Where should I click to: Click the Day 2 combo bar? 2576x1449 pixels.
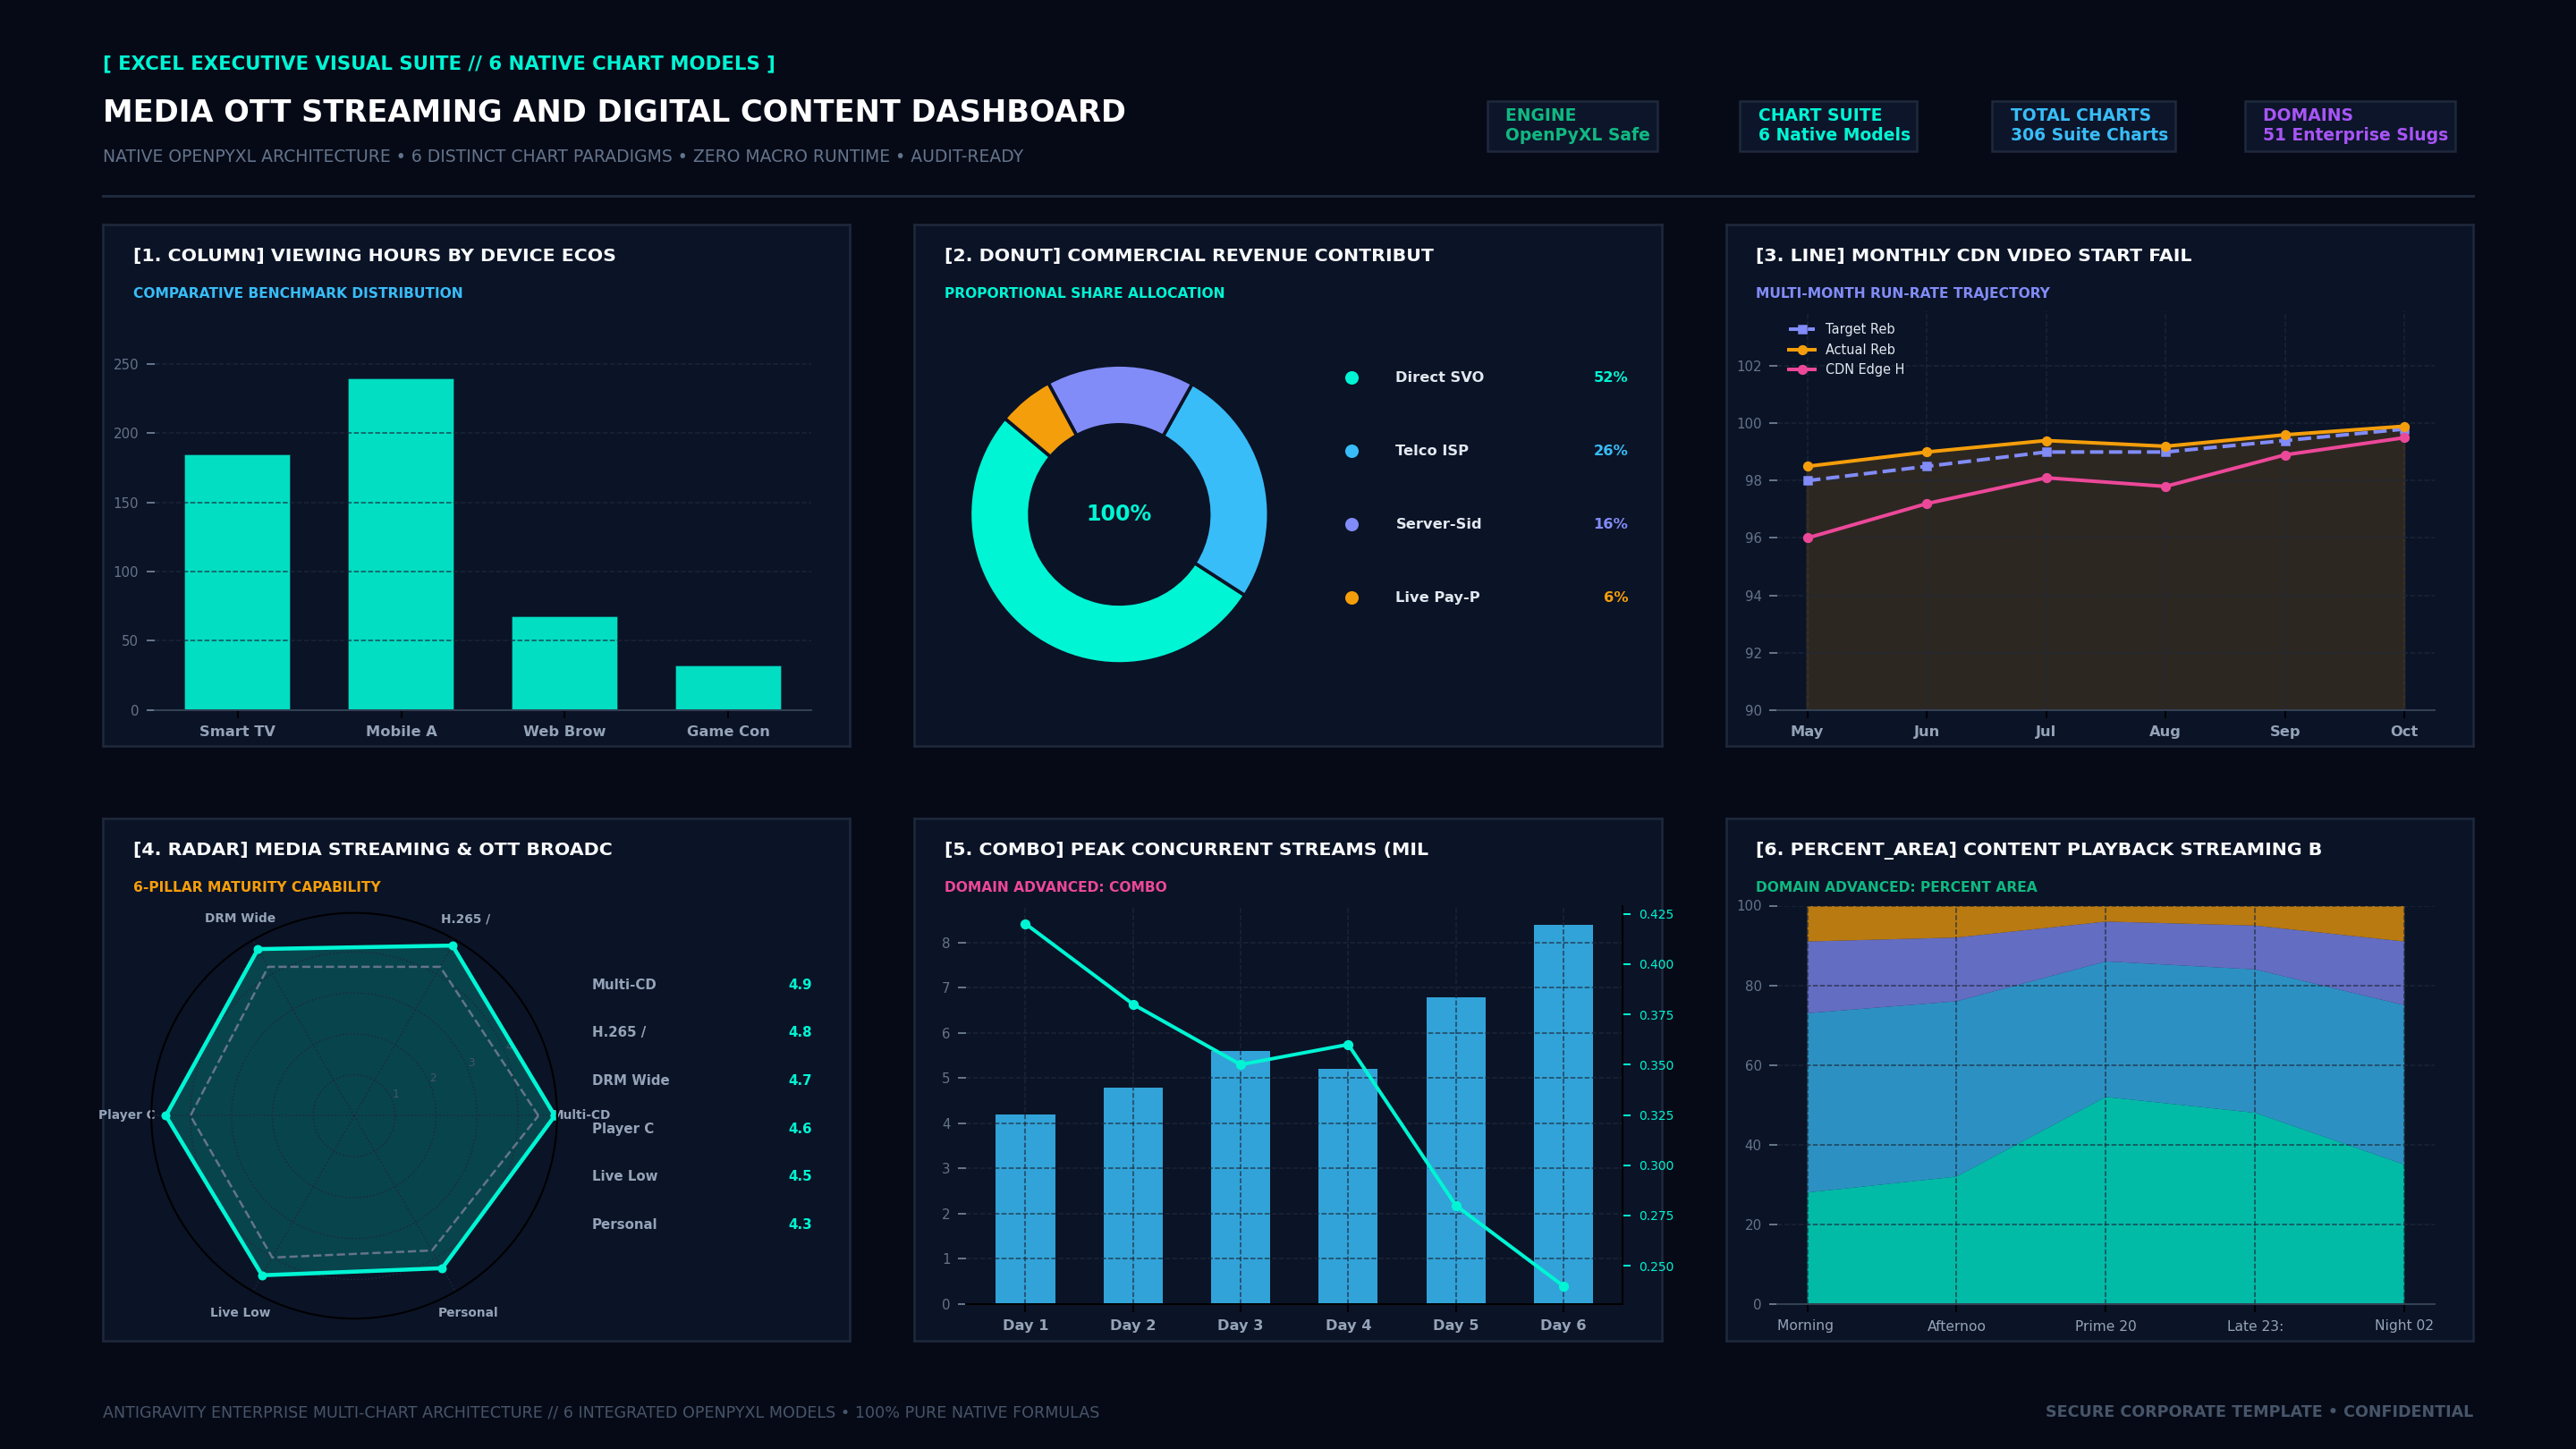1133,1196
